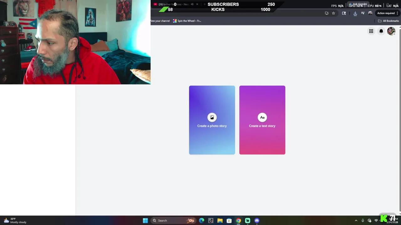Click the Chrome profile avatar in toolbar
The width and height of the screenshot is (401, 225).
click(x=370, y=13)
